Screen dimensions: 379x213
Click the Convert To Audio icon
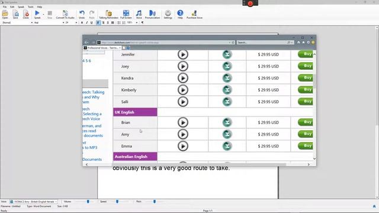65,14
